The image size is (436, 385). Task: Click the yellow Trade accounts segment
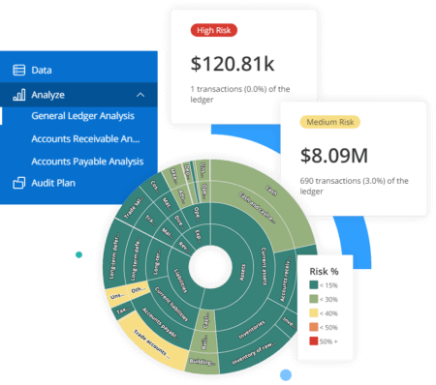(152, 345)
